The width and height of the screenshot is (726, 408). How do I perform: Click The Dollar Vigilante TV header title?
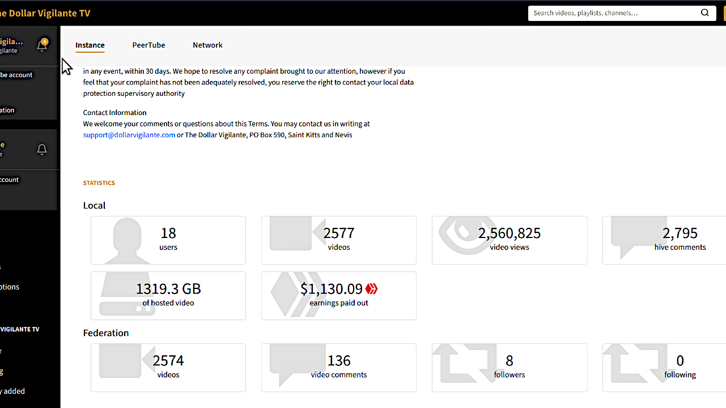45,13
